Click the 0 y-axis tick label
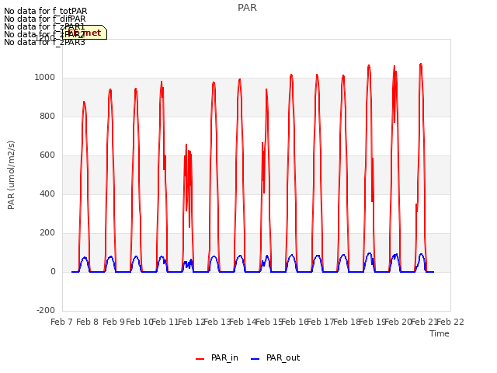The height and width of the screenshot is (373, 497). (53, 272)
